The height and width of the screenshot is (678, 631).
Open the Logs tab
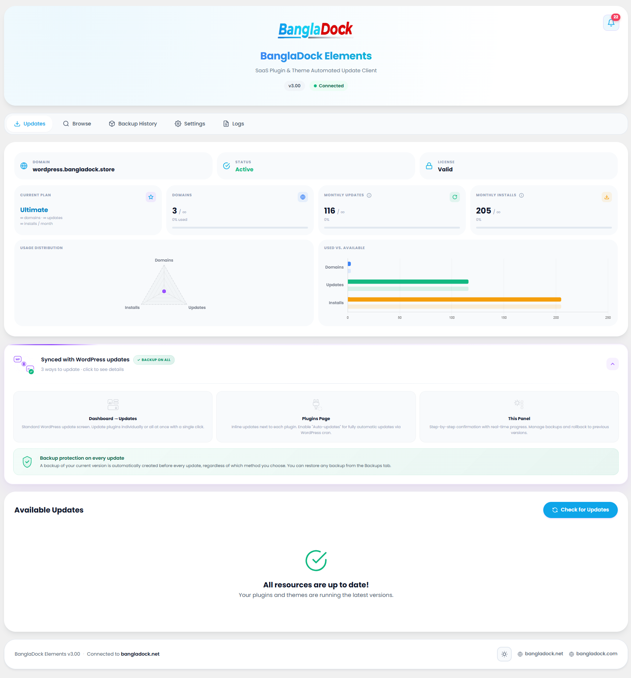(234, 124)
